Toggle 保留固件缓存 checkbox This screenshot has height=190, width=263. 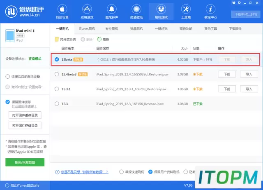tap(7, 102)
